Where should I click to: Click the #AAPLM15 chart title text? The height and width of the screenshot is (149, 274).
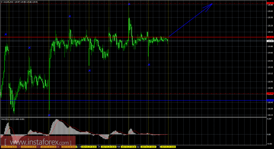[8, 2]
